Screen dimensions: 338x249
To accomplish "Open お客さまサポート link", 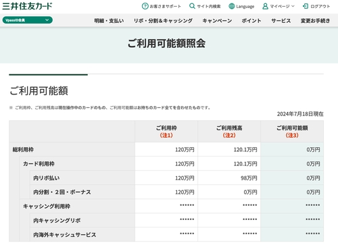I will [x=165, y=6].
